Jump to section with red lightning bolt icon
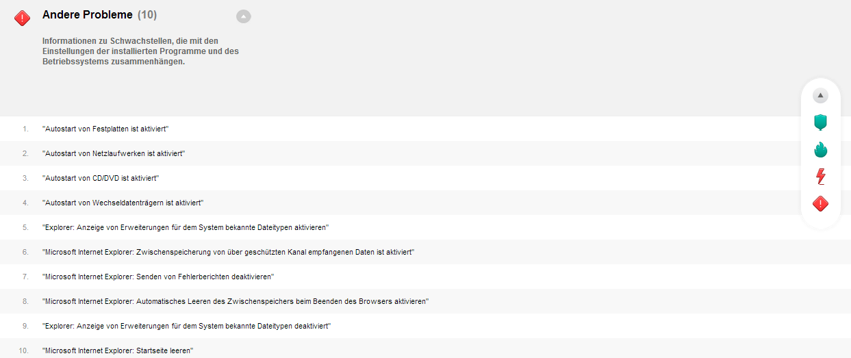Screen dimensions: 851x358 pos(821,177)
